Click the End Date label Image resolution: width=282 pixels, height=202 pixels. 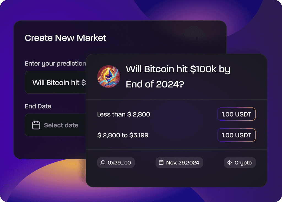(38, 106)
